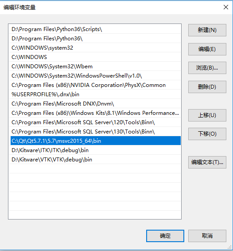Confirm changes with the 确定 button
This screenshot has height=251, width=233.
[165, 236]
